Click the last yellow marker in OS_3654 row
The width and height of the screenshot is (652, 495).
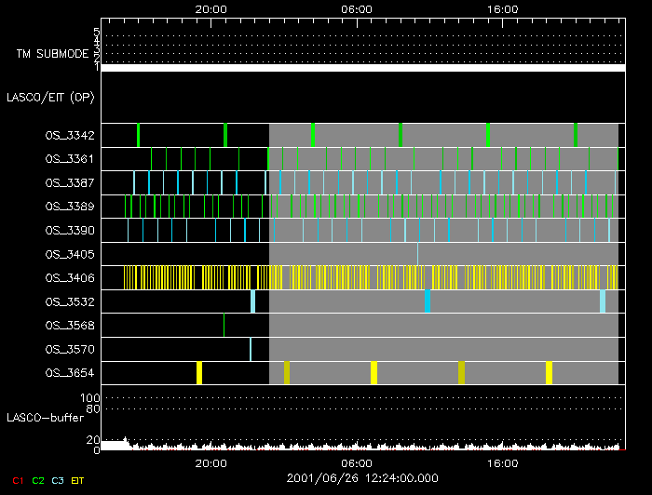tap(549, 372)
